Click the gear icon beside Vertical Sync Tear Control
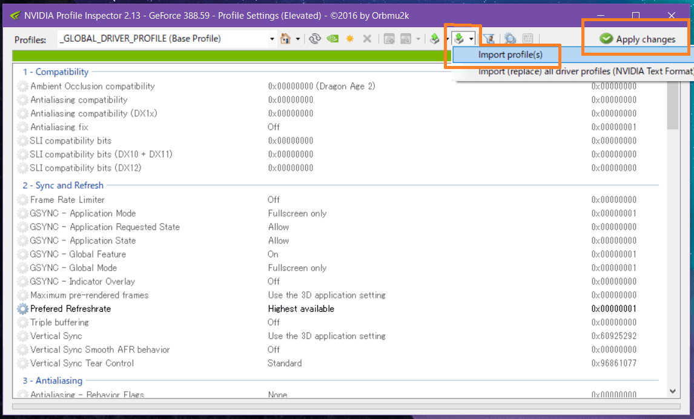Screen dimensions: 694x419 coord(22,364)
